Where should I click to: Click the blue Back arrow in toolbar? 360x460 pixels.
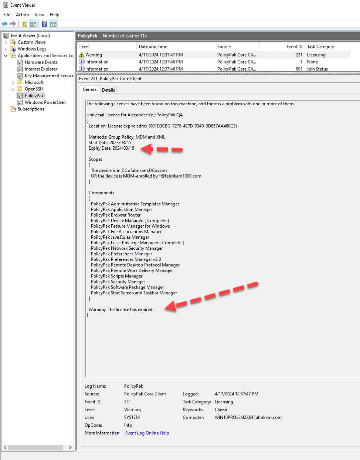tap(4, 24)
